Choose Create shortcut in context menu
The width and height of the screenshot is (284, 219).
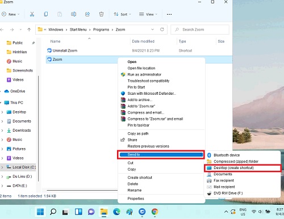(140, 178)
